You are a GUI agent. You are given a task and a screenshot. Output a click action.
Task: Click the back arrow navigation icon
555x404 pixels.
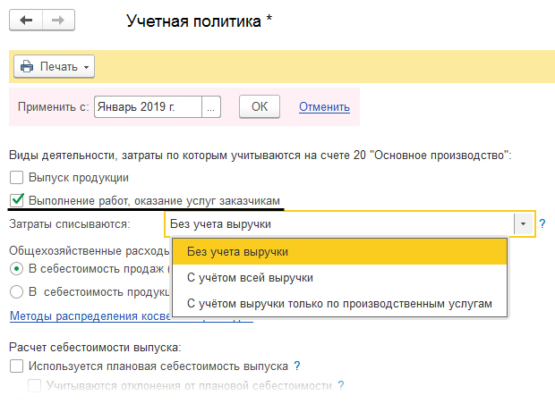click(x=26, y=20)
